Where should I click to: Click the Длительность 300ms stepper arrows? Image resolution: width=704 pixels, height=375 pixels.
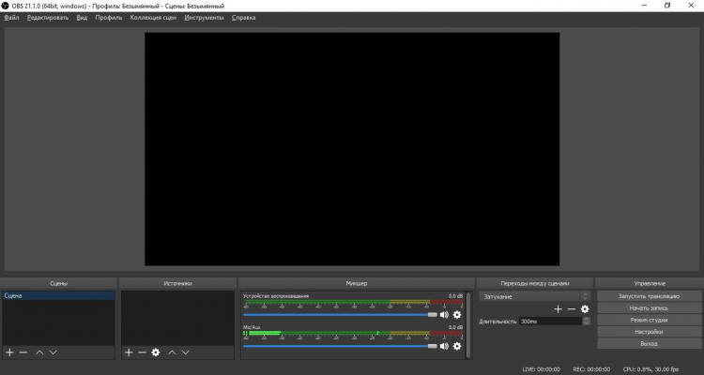pos(587,322)
